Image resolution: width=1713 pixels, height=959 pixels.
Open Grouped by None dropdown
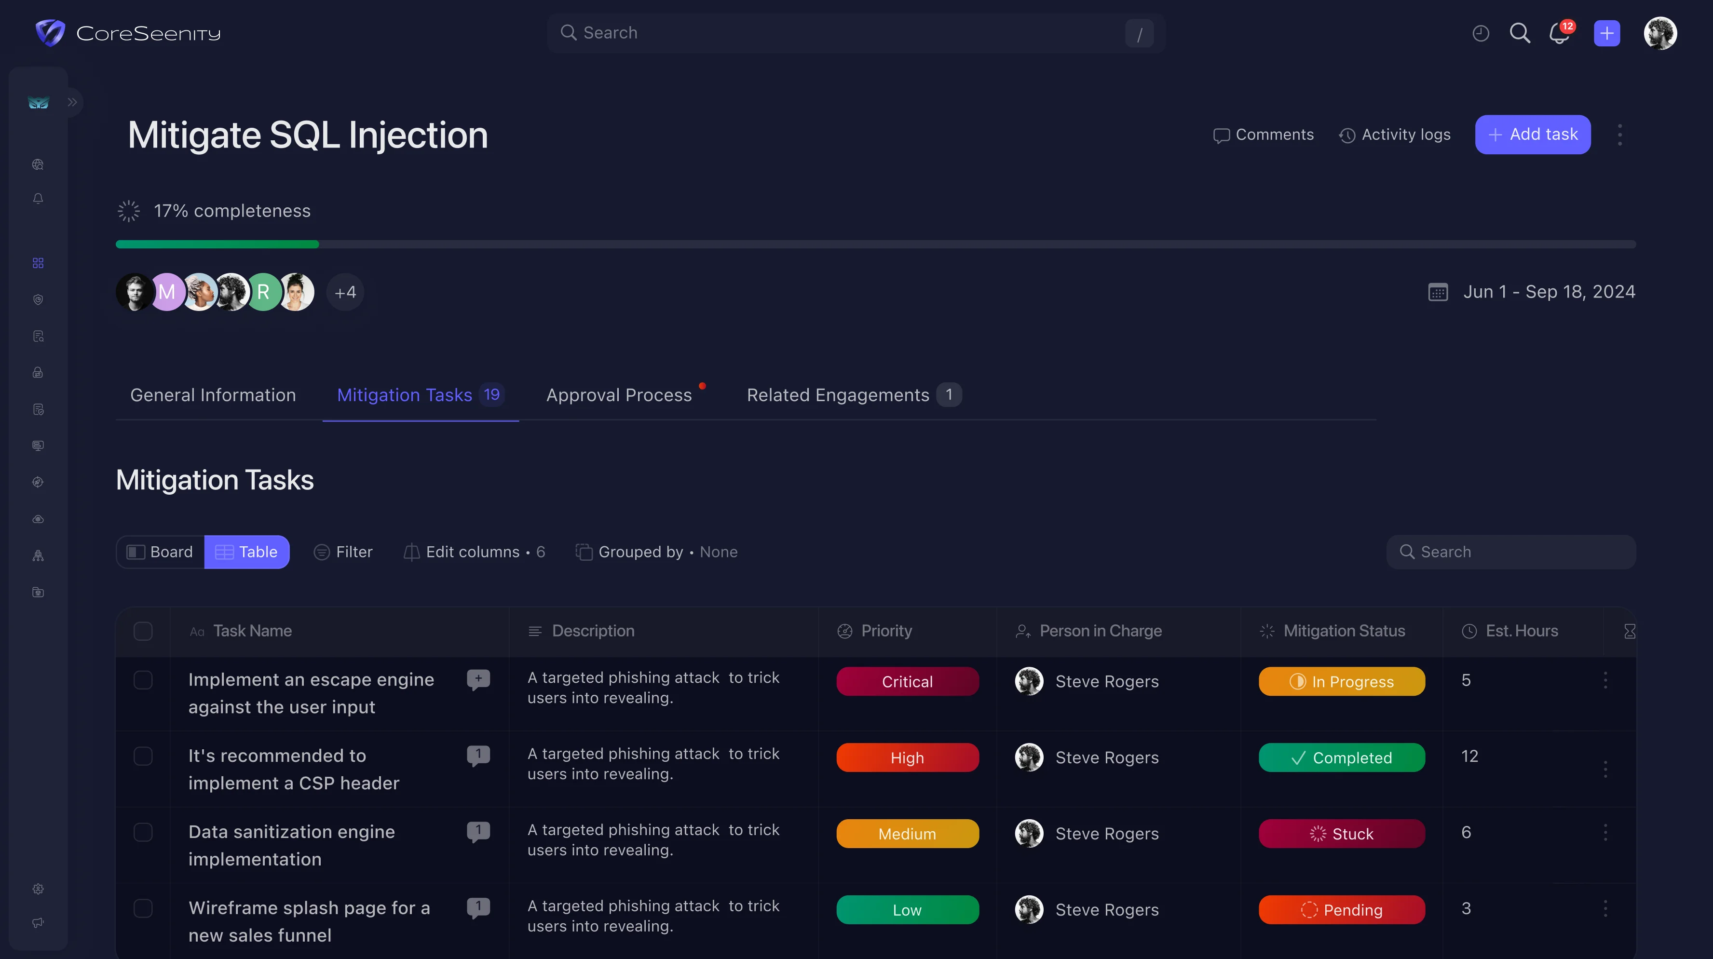(x=656, y=552)
